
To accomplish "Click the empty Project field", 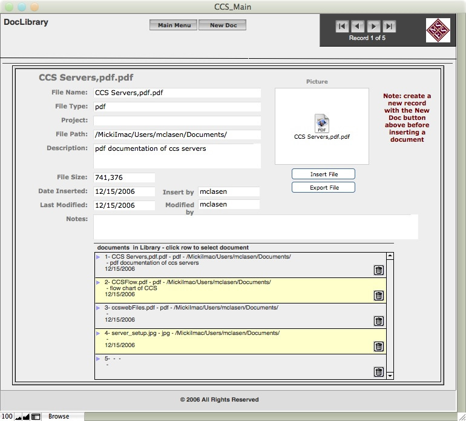I will coord(177,121).
